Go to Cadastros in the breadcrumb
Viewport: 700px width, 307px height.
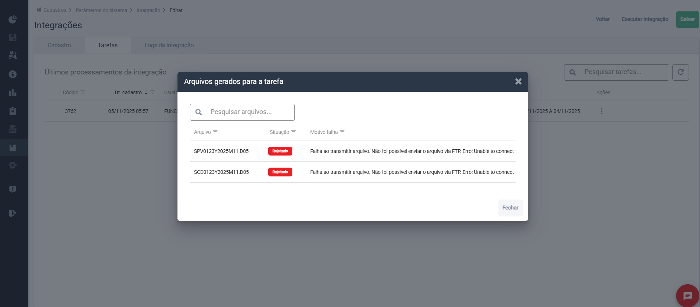pos(55,10)
